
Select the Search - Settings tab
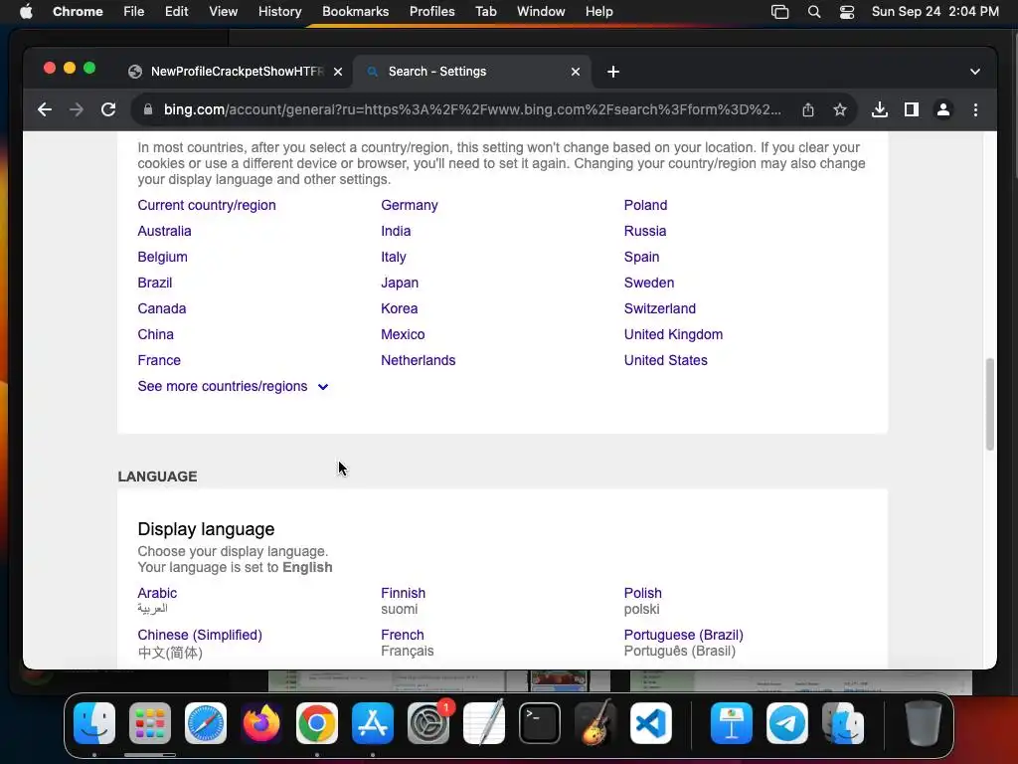tap(472, 72)
